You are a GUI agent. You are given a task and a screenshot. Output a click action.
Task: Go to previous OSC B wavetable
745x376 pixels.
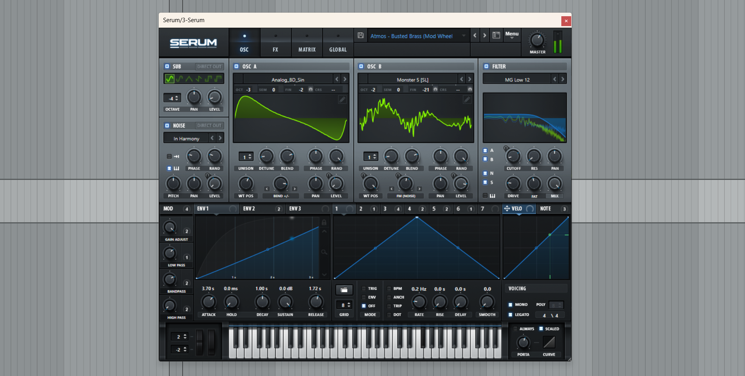[x=462, y=79]
